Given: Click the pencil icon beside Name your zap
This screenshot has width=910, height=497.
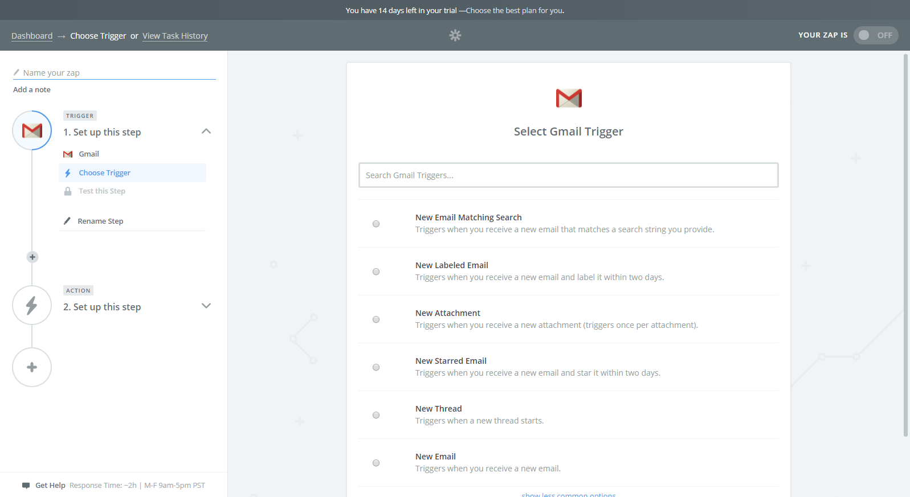Looking at the screenshot, I should tap(17, 72).
